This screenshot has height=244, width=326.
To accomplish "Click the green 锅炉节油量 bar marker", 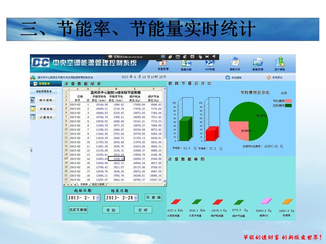I will point(239,202).
